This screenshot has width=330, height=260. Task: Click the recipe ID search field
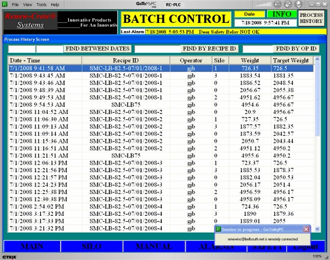tap(158, 49)
